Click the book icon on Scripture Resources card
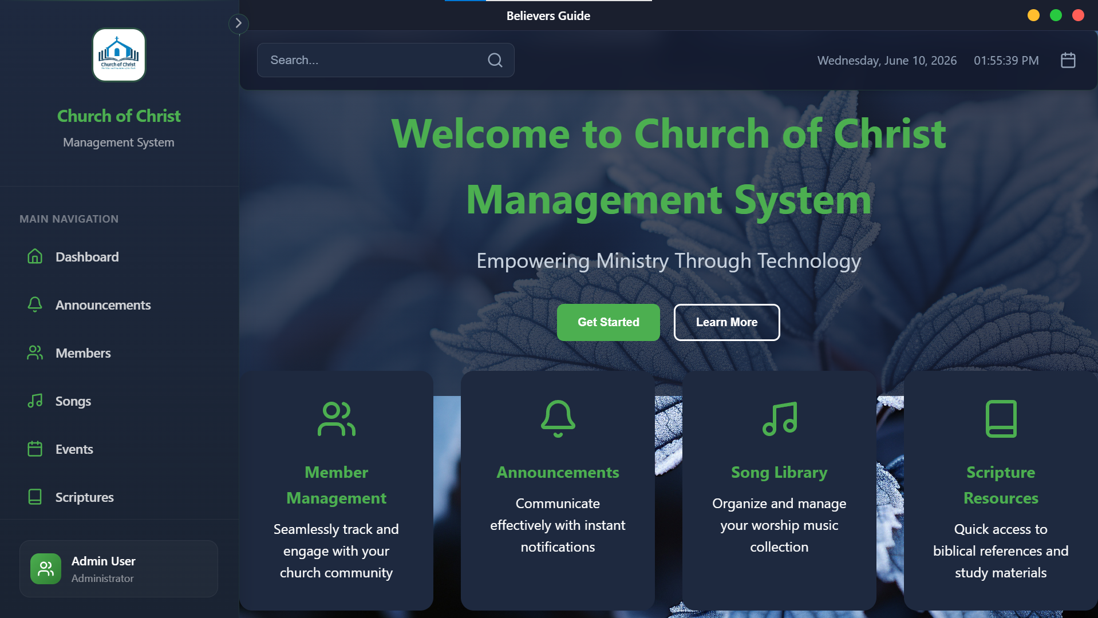Screen dimensions: 1098x618 [1001, 419]
